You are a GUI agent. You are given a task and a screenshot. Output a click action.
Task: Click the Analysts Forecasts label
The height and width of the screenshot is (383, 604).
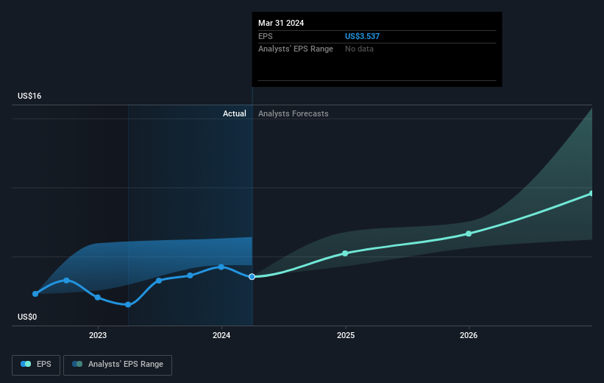coord(293,113)
